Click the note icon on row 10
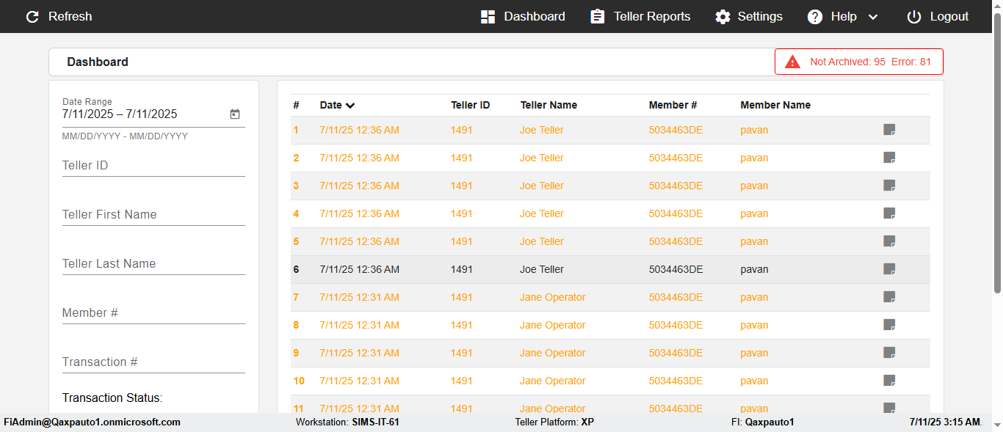 [x=889, y=381]
